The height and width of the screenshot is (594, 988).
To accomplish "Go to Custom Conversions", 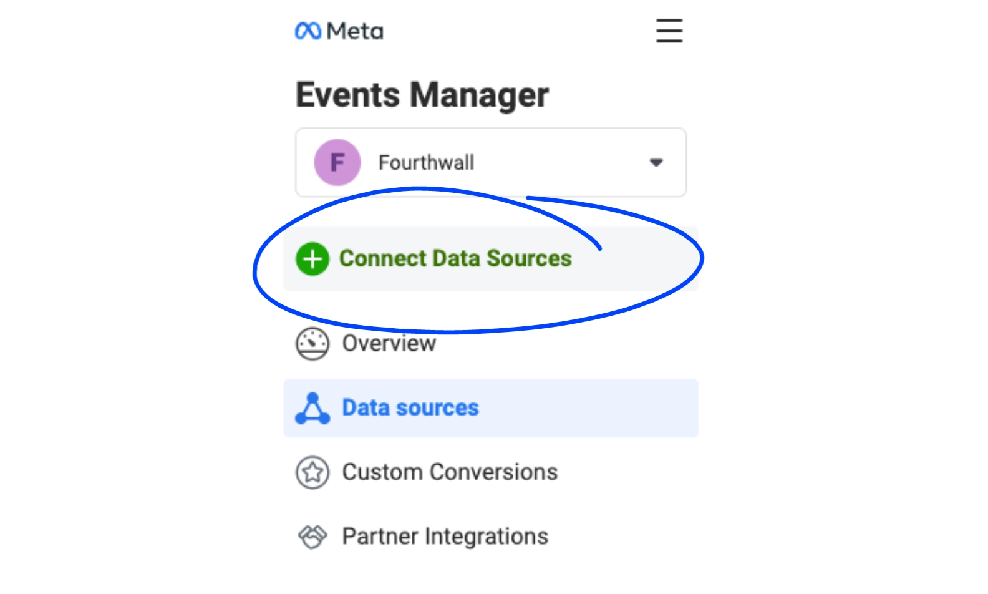I will point(491,472).
